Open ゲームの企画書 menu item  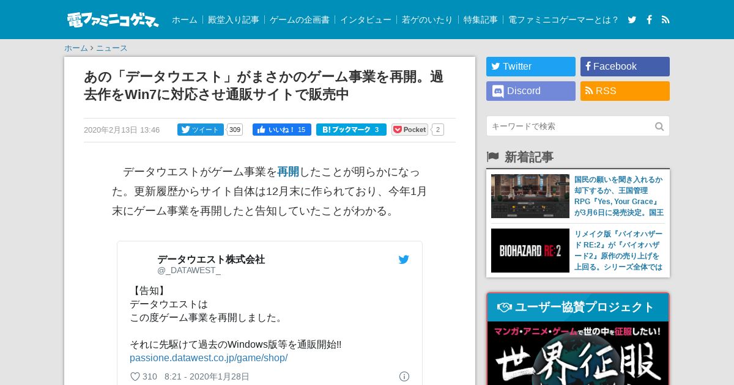pos(300,20)
